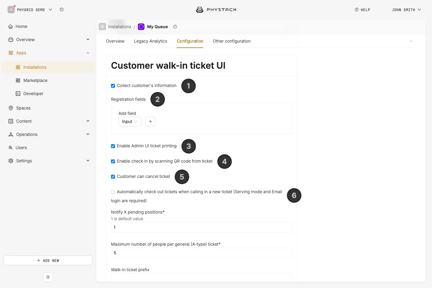Image resolution: width=432 pixels, height=288 pixels.
Task: Click the Installations grid icon in sidebar
Action: pos(18,67)
